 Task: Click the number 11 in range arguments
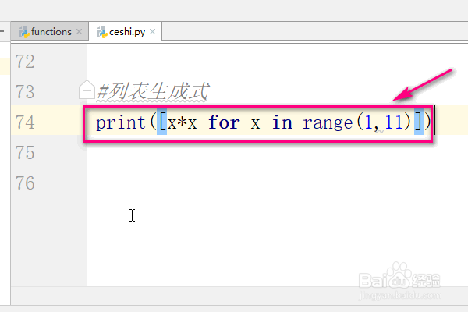tap(393, 122)
